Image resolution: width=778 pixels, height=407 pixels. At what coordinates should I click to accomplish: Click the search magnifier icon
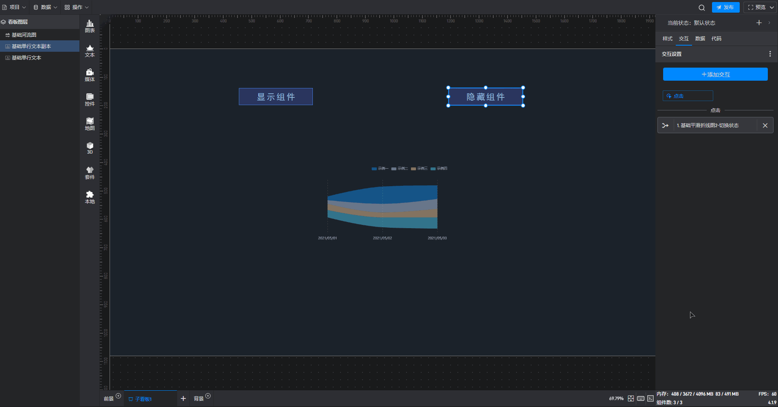pyautogui.click(x=701, y=7)
